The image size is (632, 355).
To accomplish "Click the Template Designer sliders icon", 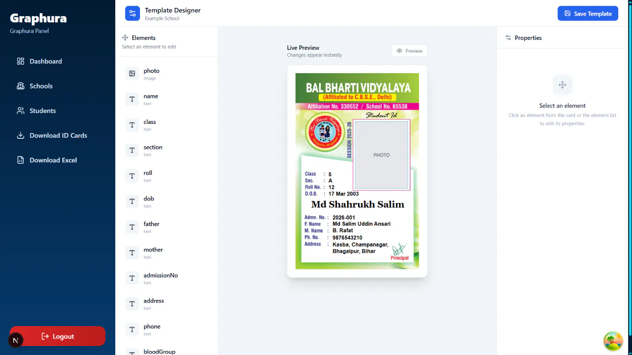I will 133,14.
